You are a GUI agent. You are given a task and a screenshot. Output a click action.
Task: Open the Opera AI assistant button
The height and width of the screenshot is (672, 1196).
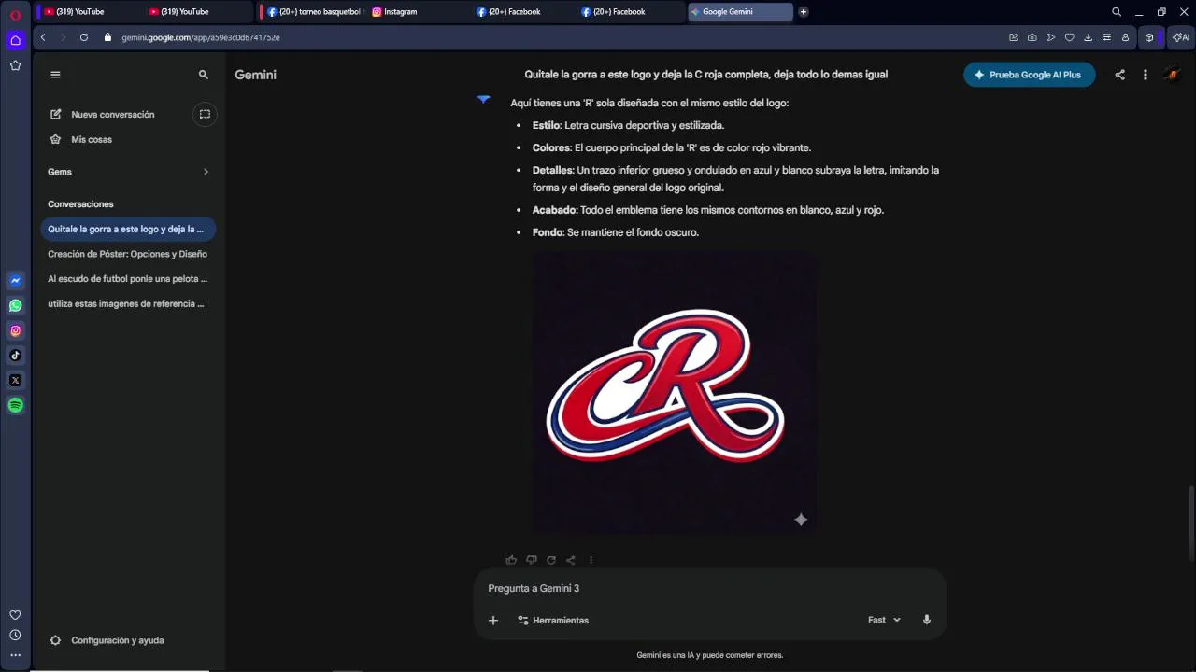click(x=1180, y=37)
